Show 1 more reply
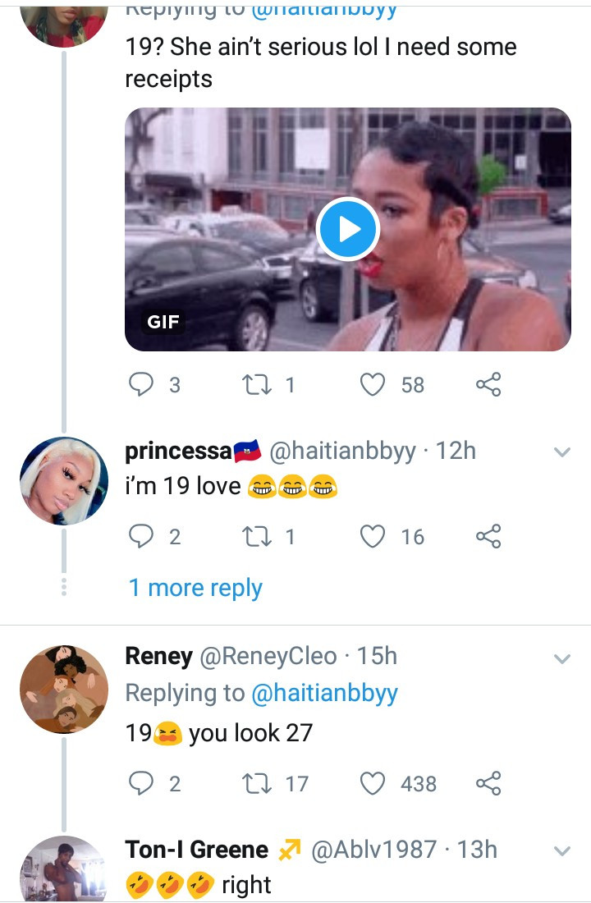Image resolution: width=591 pixels, height=903 pixels. click(x=195, y=588)
